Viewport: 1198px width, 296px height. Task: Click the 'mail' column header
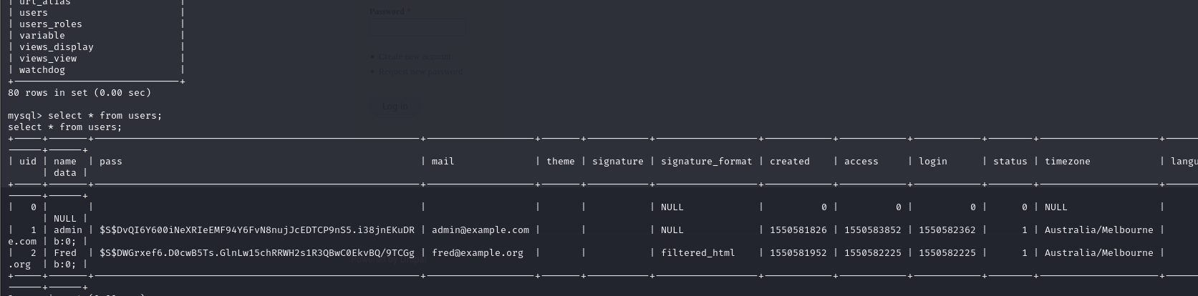(443, 162)
